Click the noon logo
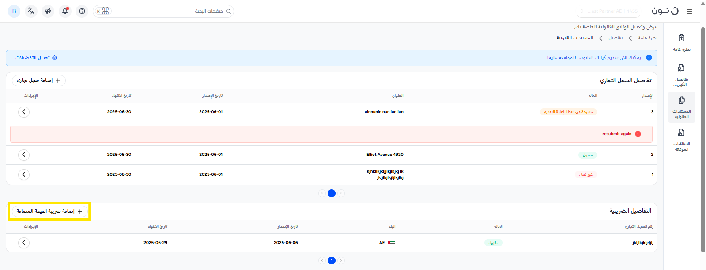The image size is (706, 270). coord(665,11)
